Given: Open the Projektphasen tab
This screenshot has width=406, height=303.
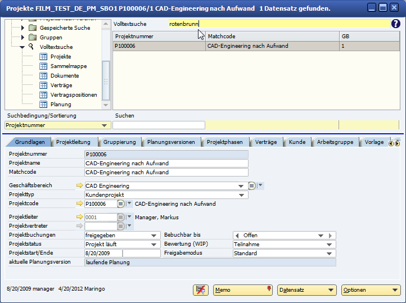Looking at the screenshot, I should click(x=225, y=142).
